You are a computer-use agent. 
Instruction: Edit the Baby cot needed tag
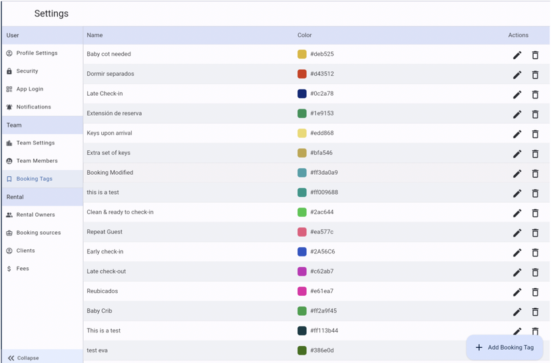point(517,55)
